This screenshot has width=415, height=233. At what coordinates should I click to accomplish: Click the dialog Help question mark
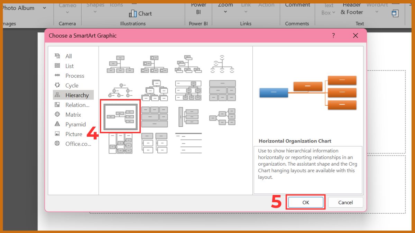pos(333,36)
